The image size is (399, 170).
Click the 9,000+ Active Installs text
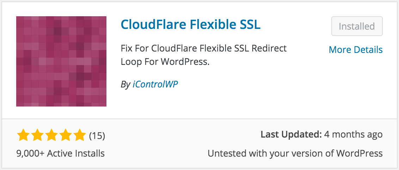(61, 153)
